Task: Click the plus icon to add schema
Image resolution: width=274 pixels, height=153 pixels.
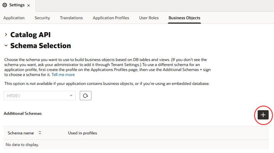Action: (263, 115)
